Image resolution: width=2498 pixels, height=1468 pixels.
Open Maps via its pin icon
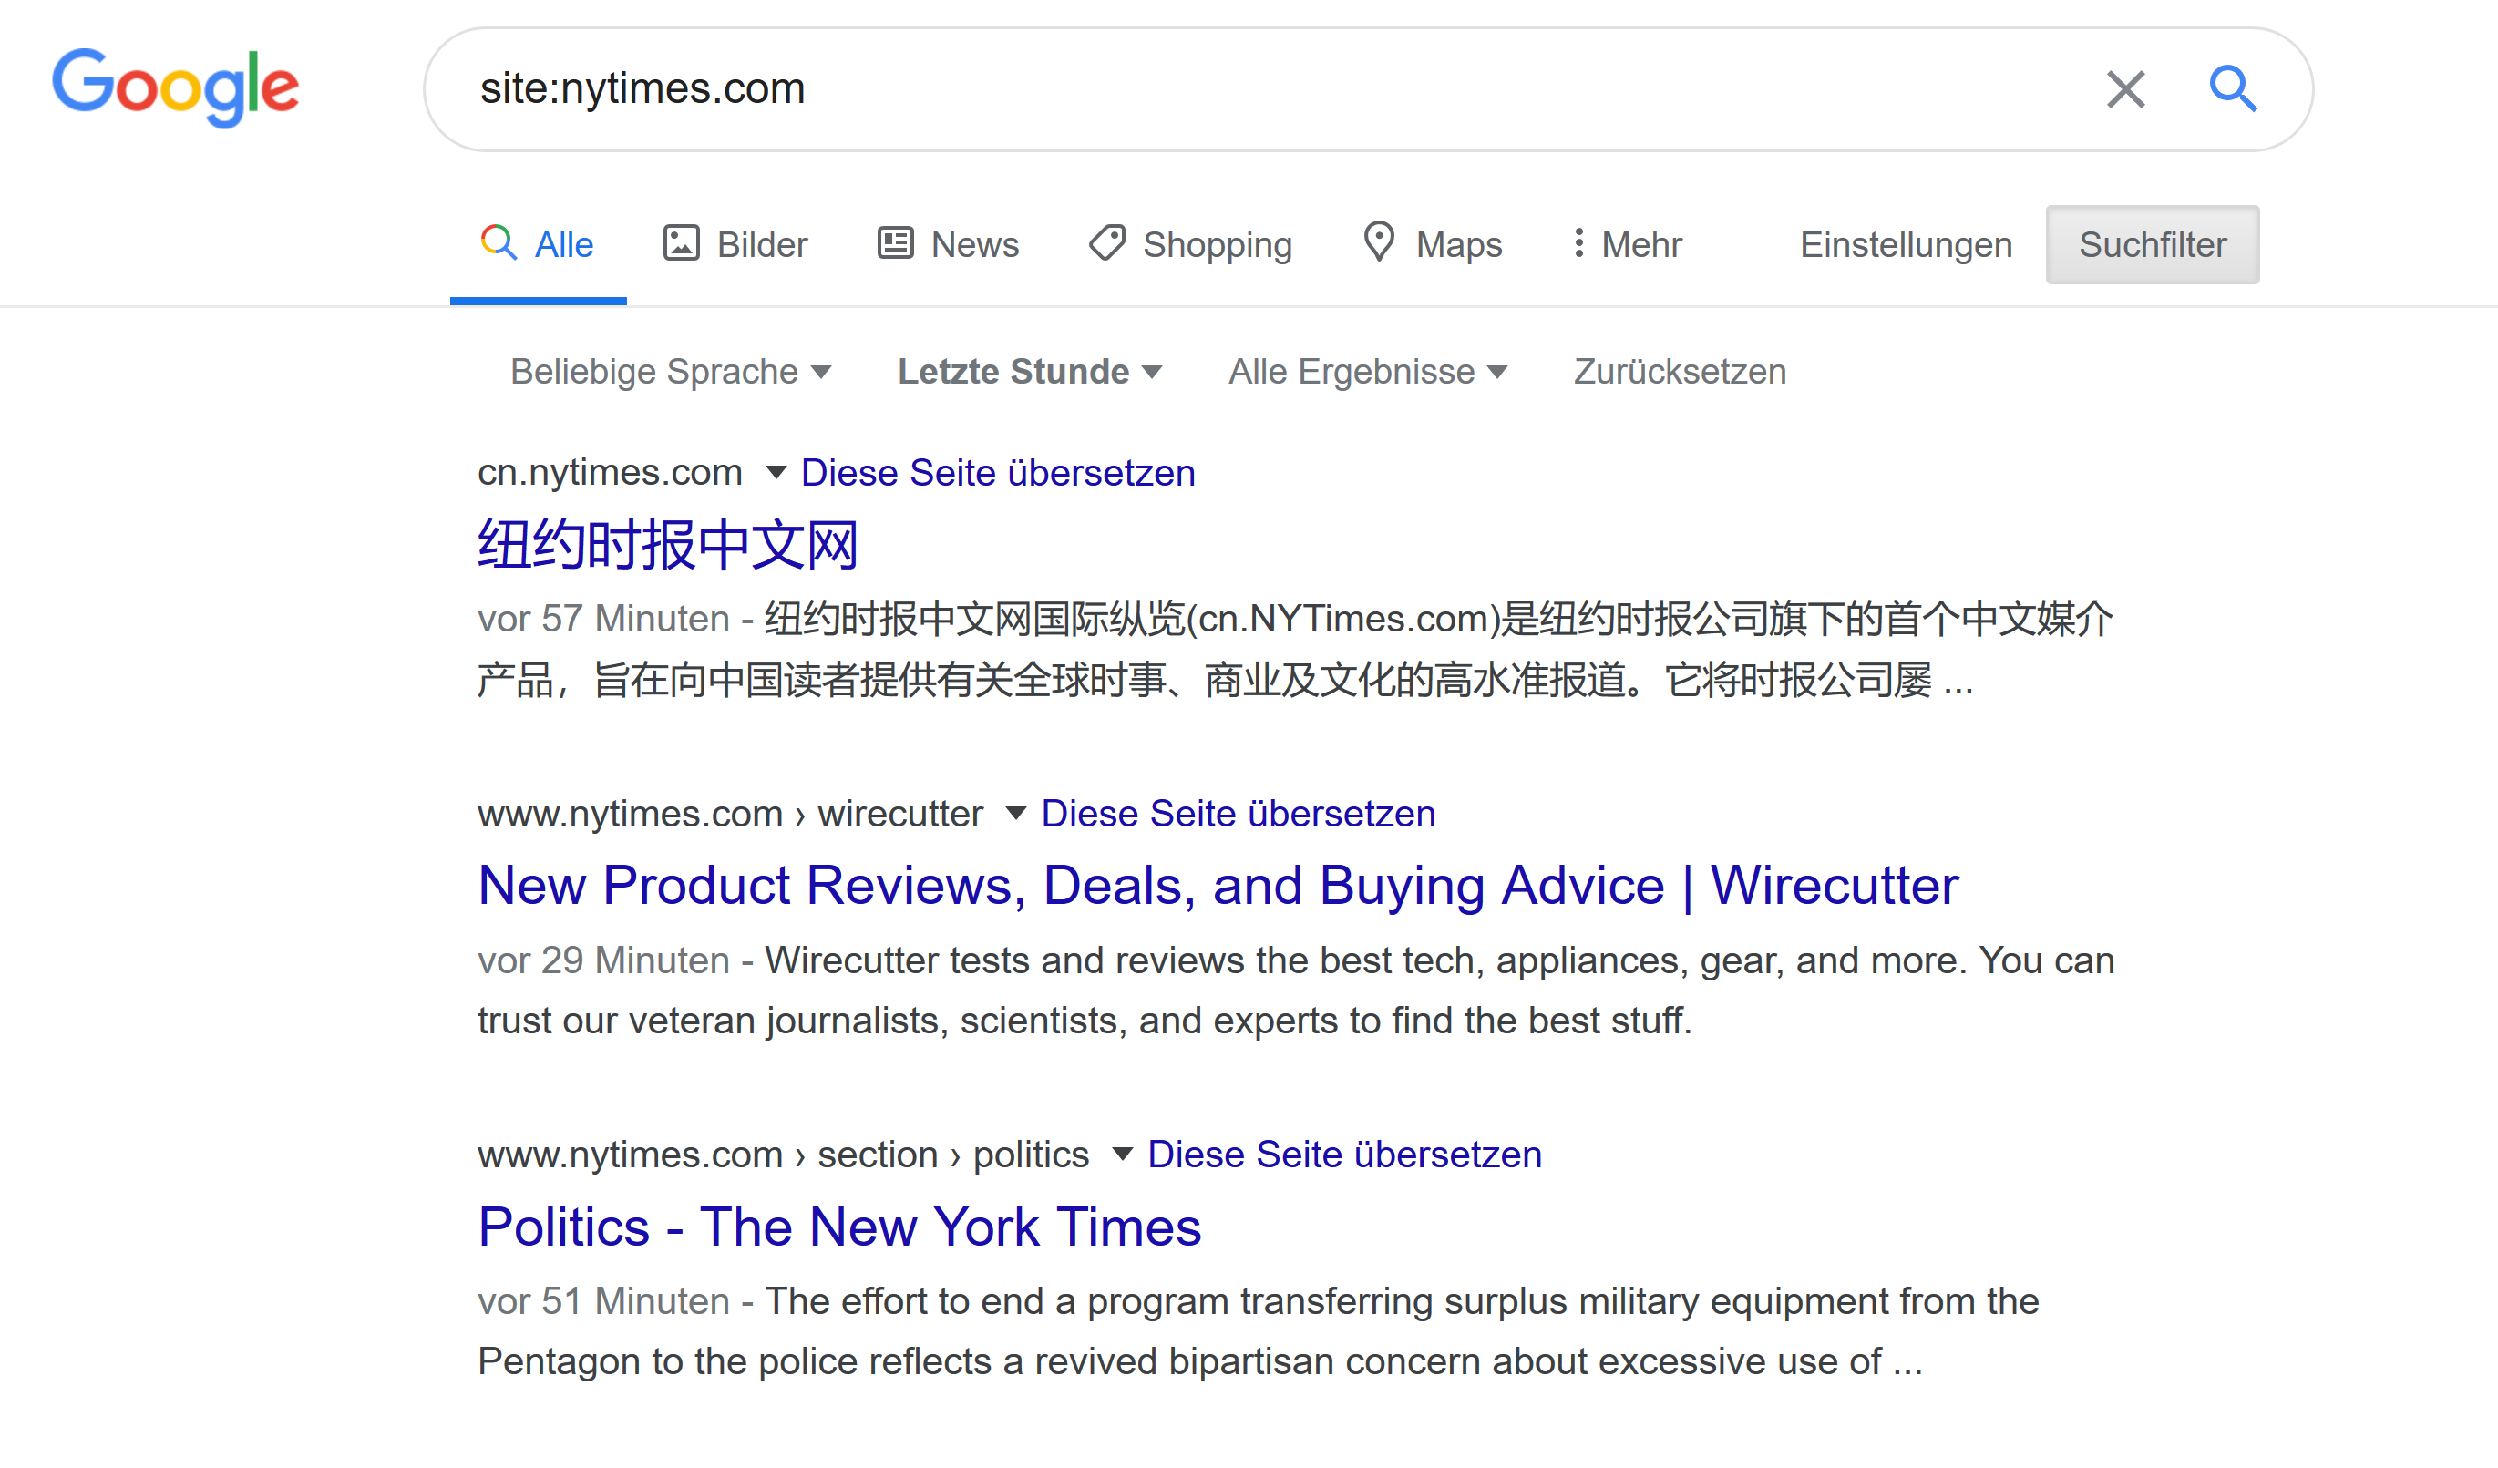pyautogui.click(x=1379, y=244)
